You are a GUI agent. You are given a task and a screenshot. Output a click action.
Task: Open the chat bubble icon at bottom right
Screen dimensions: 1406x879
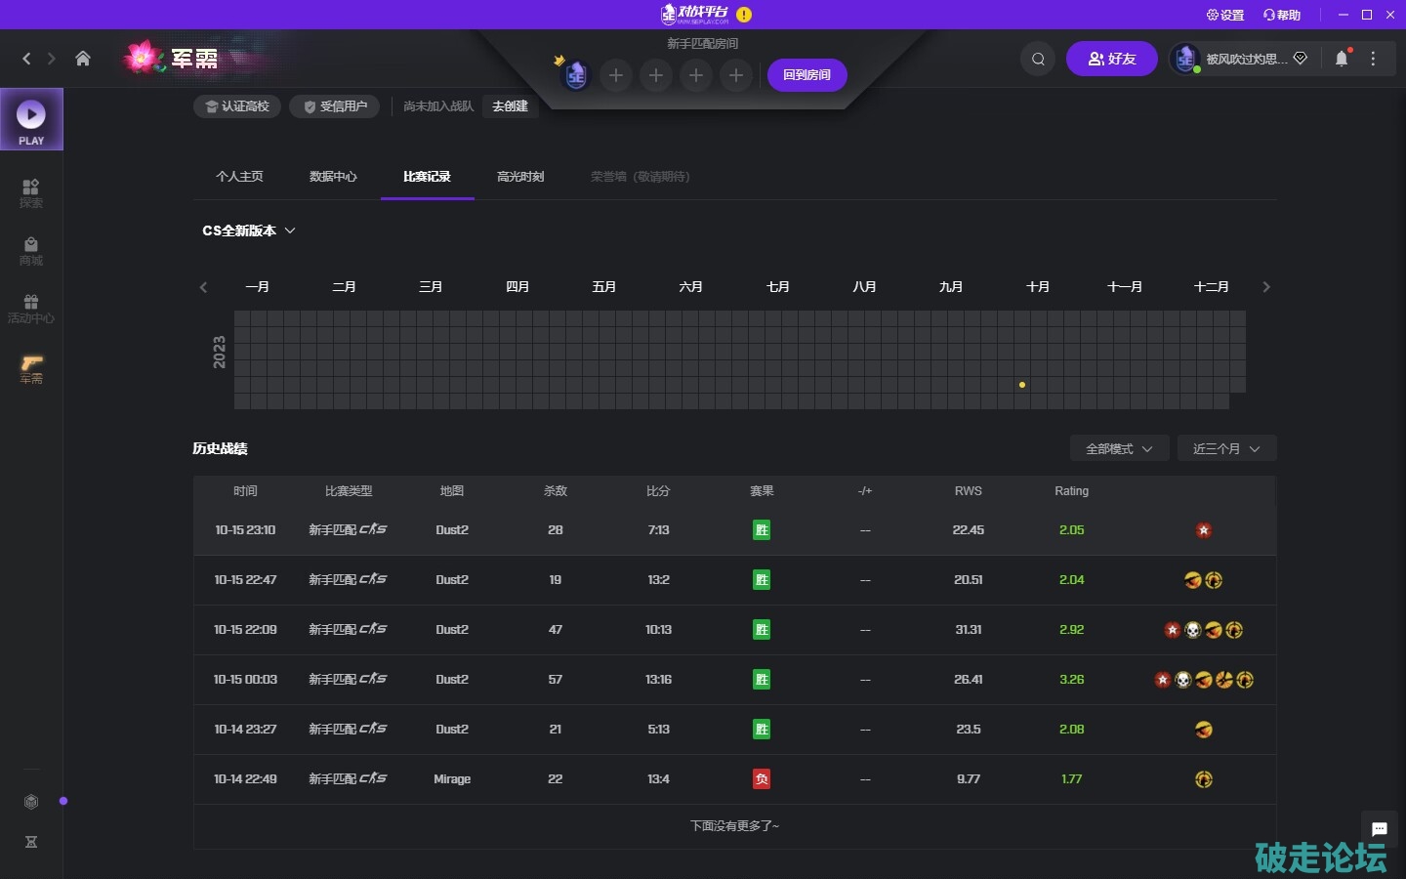click(1379, 829)
